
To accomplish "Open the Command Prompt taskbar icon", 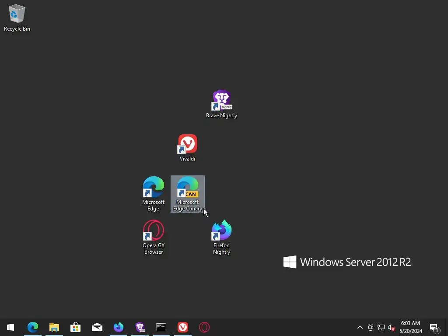I will point(161,327).
